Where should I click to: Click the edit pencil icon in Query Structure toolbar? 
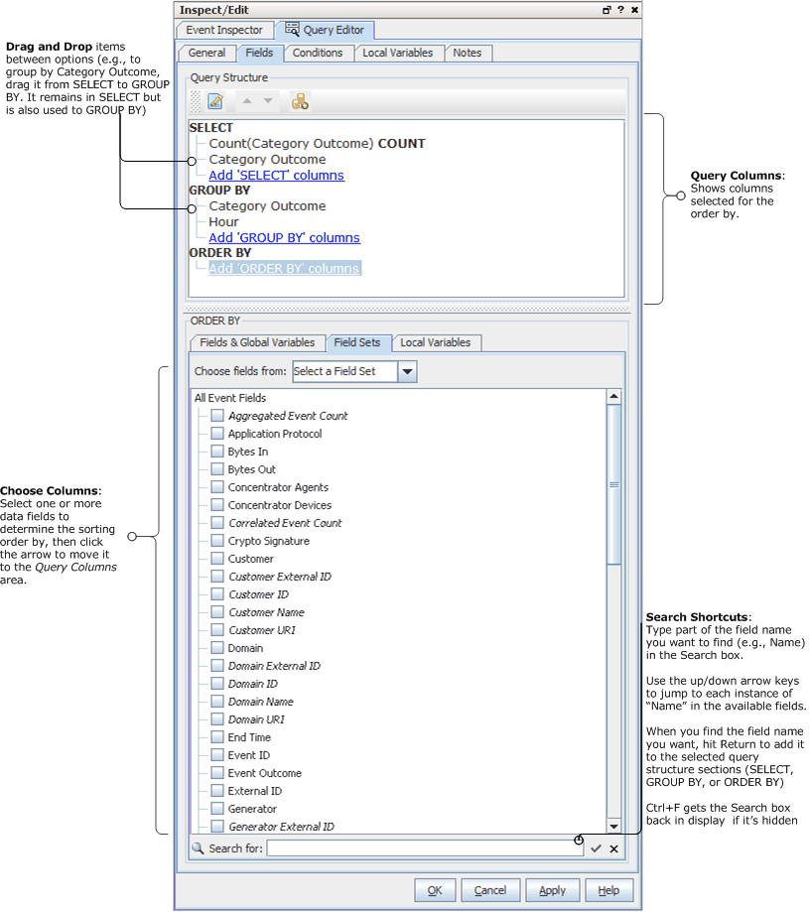coord(215,101)
